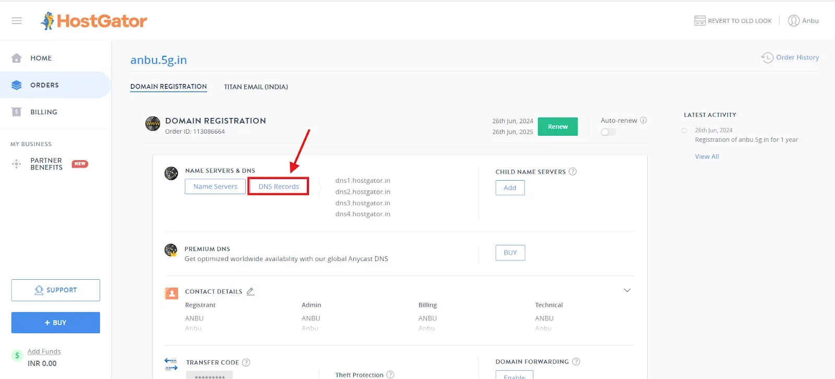Click the dns2.hostgator.in name server
835x379 pixels.
tap(363, 192)
